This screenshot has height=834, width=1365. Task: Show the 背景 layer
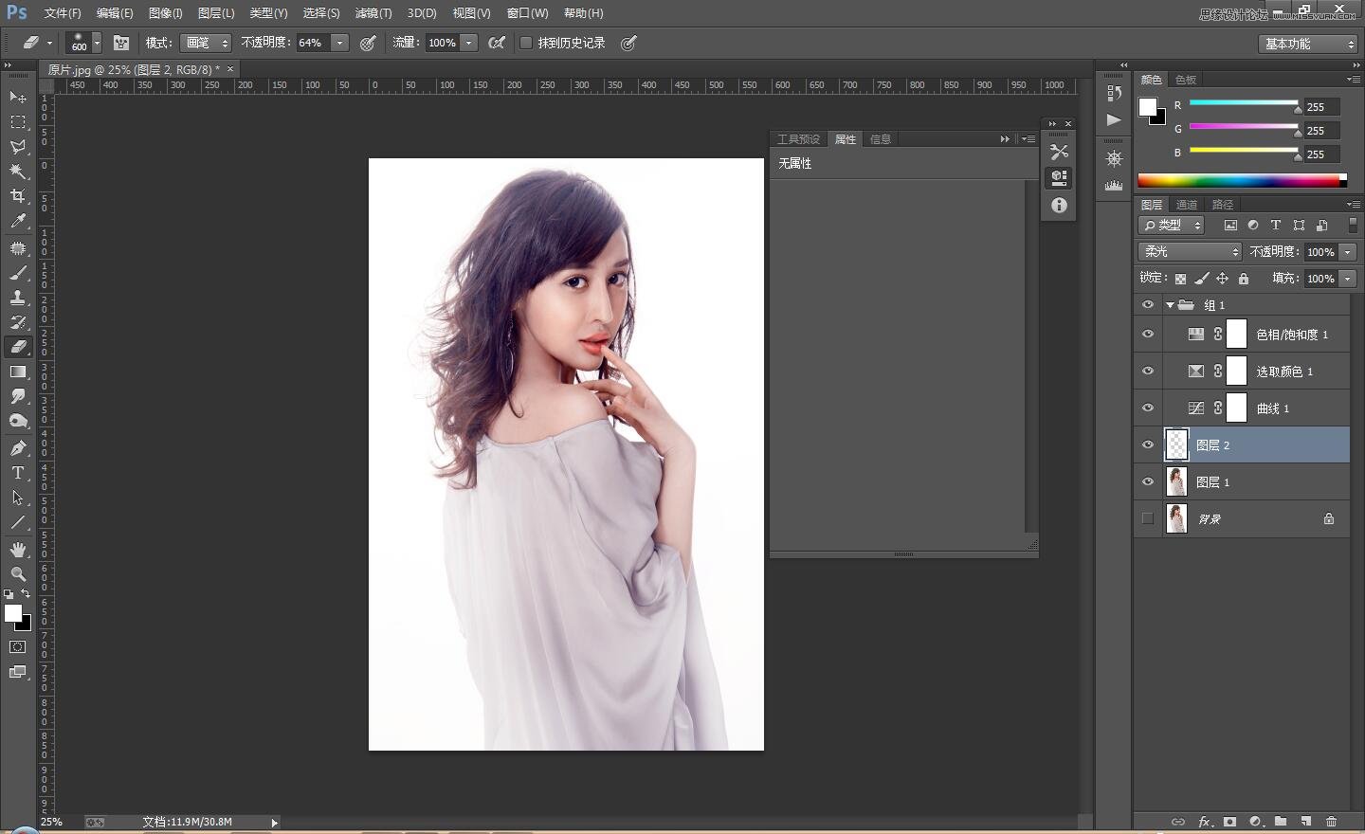click(1148, 518)
